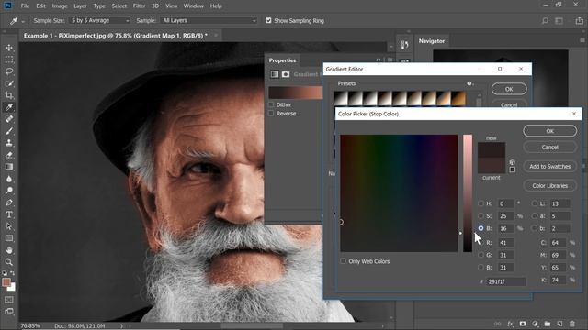Select the Hand tool

9,250
